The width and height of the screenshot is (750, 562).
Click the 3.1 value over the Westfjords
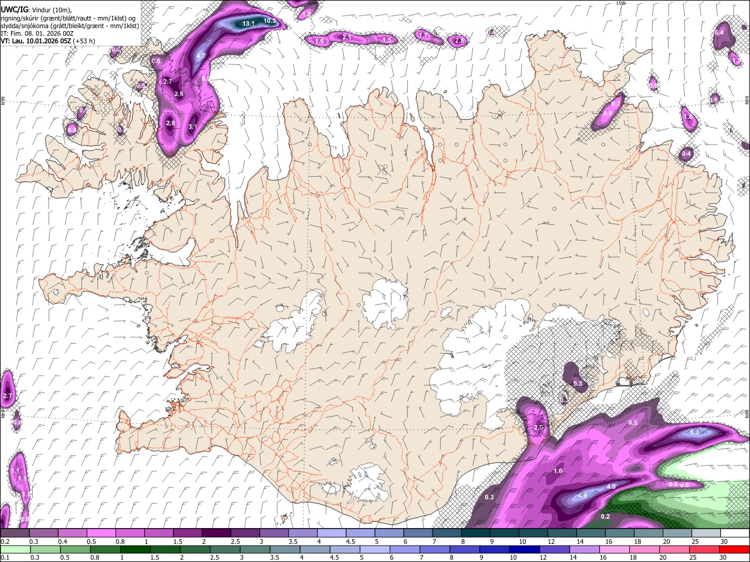coord(193,126)
